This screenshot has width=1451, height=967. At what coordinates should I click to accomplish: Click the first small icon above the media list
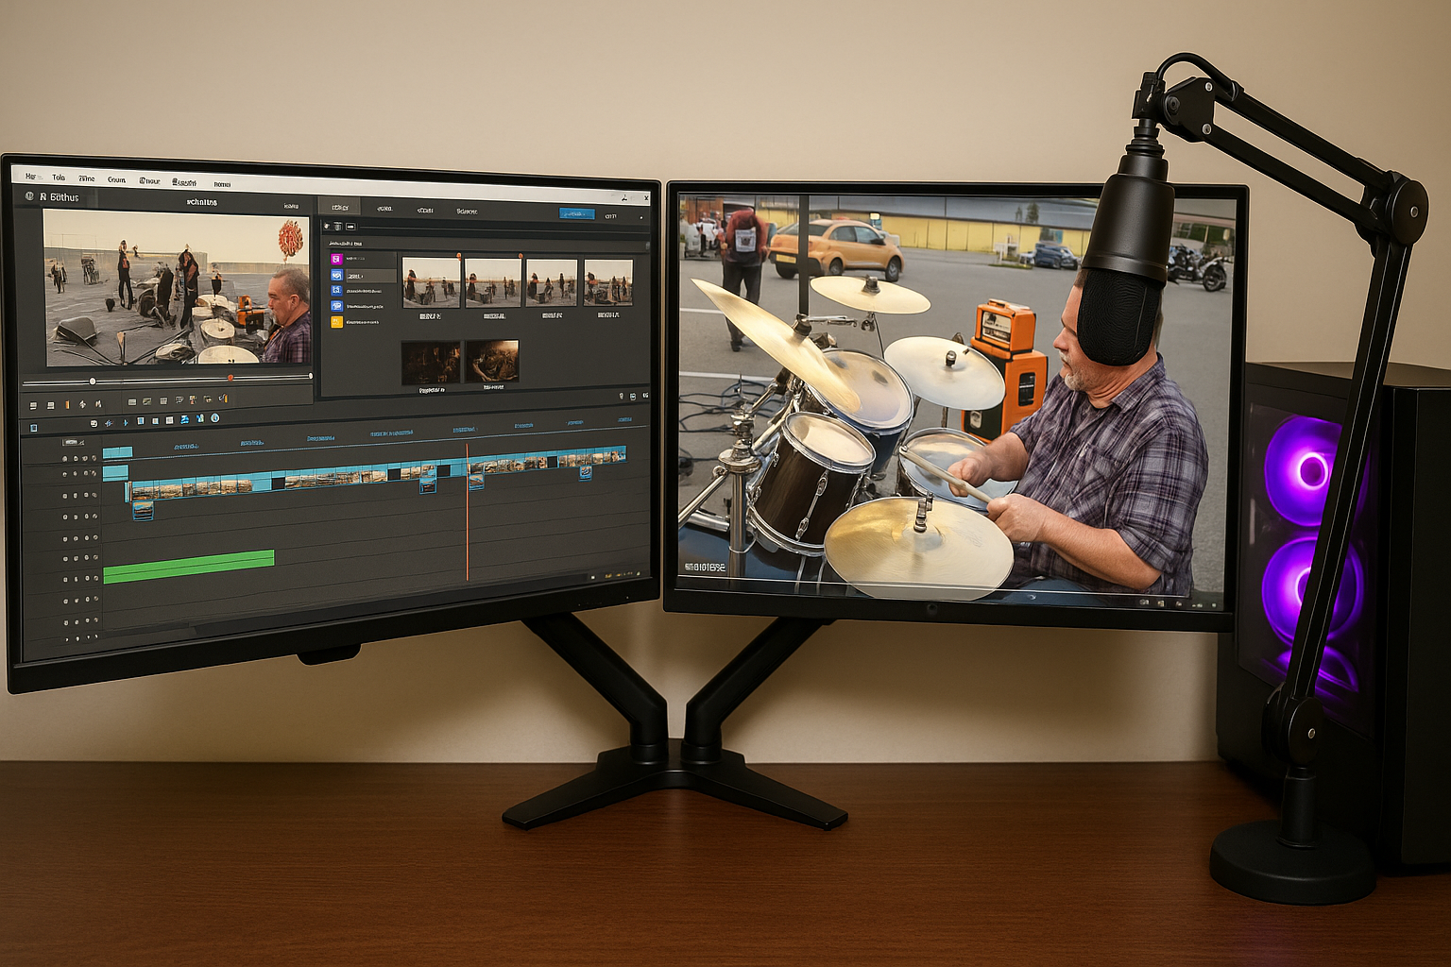(326, 226)
